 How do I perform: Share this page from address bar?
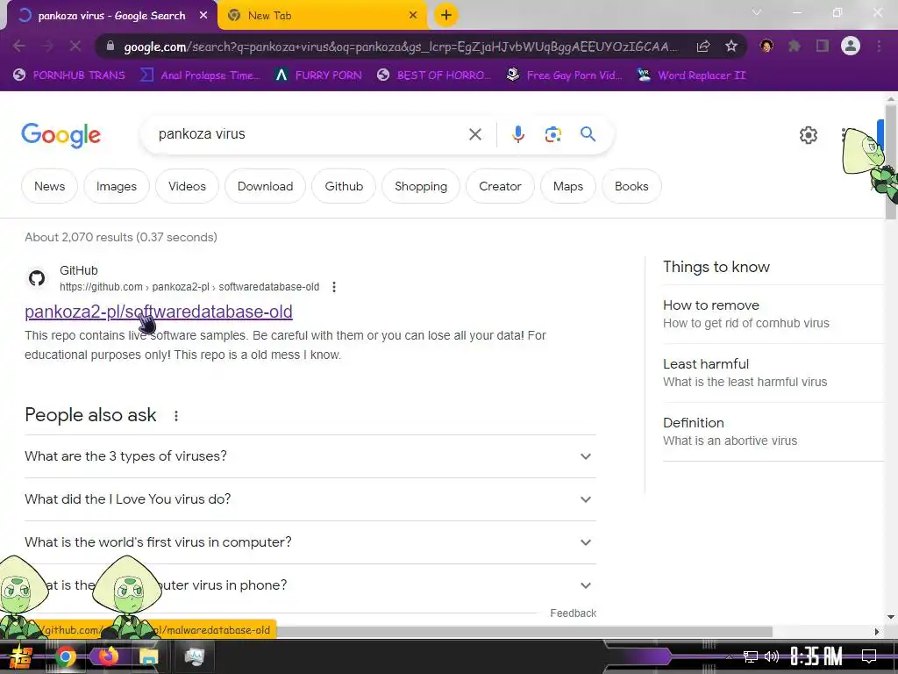[x=703, y=46]
